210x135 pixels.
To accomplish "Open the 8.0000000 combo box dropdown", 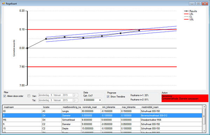I will coord(100,100).
